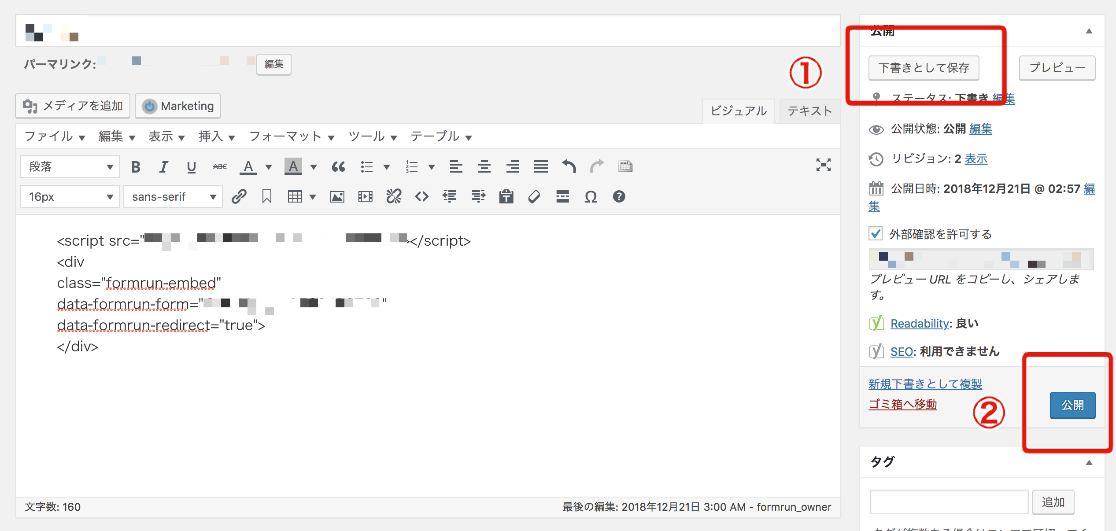The width and height of the screenshot is (1116, 531).
Task: Align text center
Action: [x=484, y=167]
